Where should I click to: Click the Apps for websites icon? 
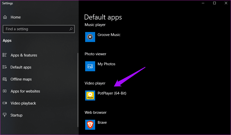(5, 91)
